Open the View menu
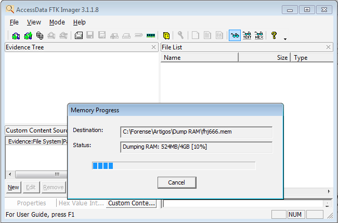Screen dimensions: 338x223 point(34,22)
